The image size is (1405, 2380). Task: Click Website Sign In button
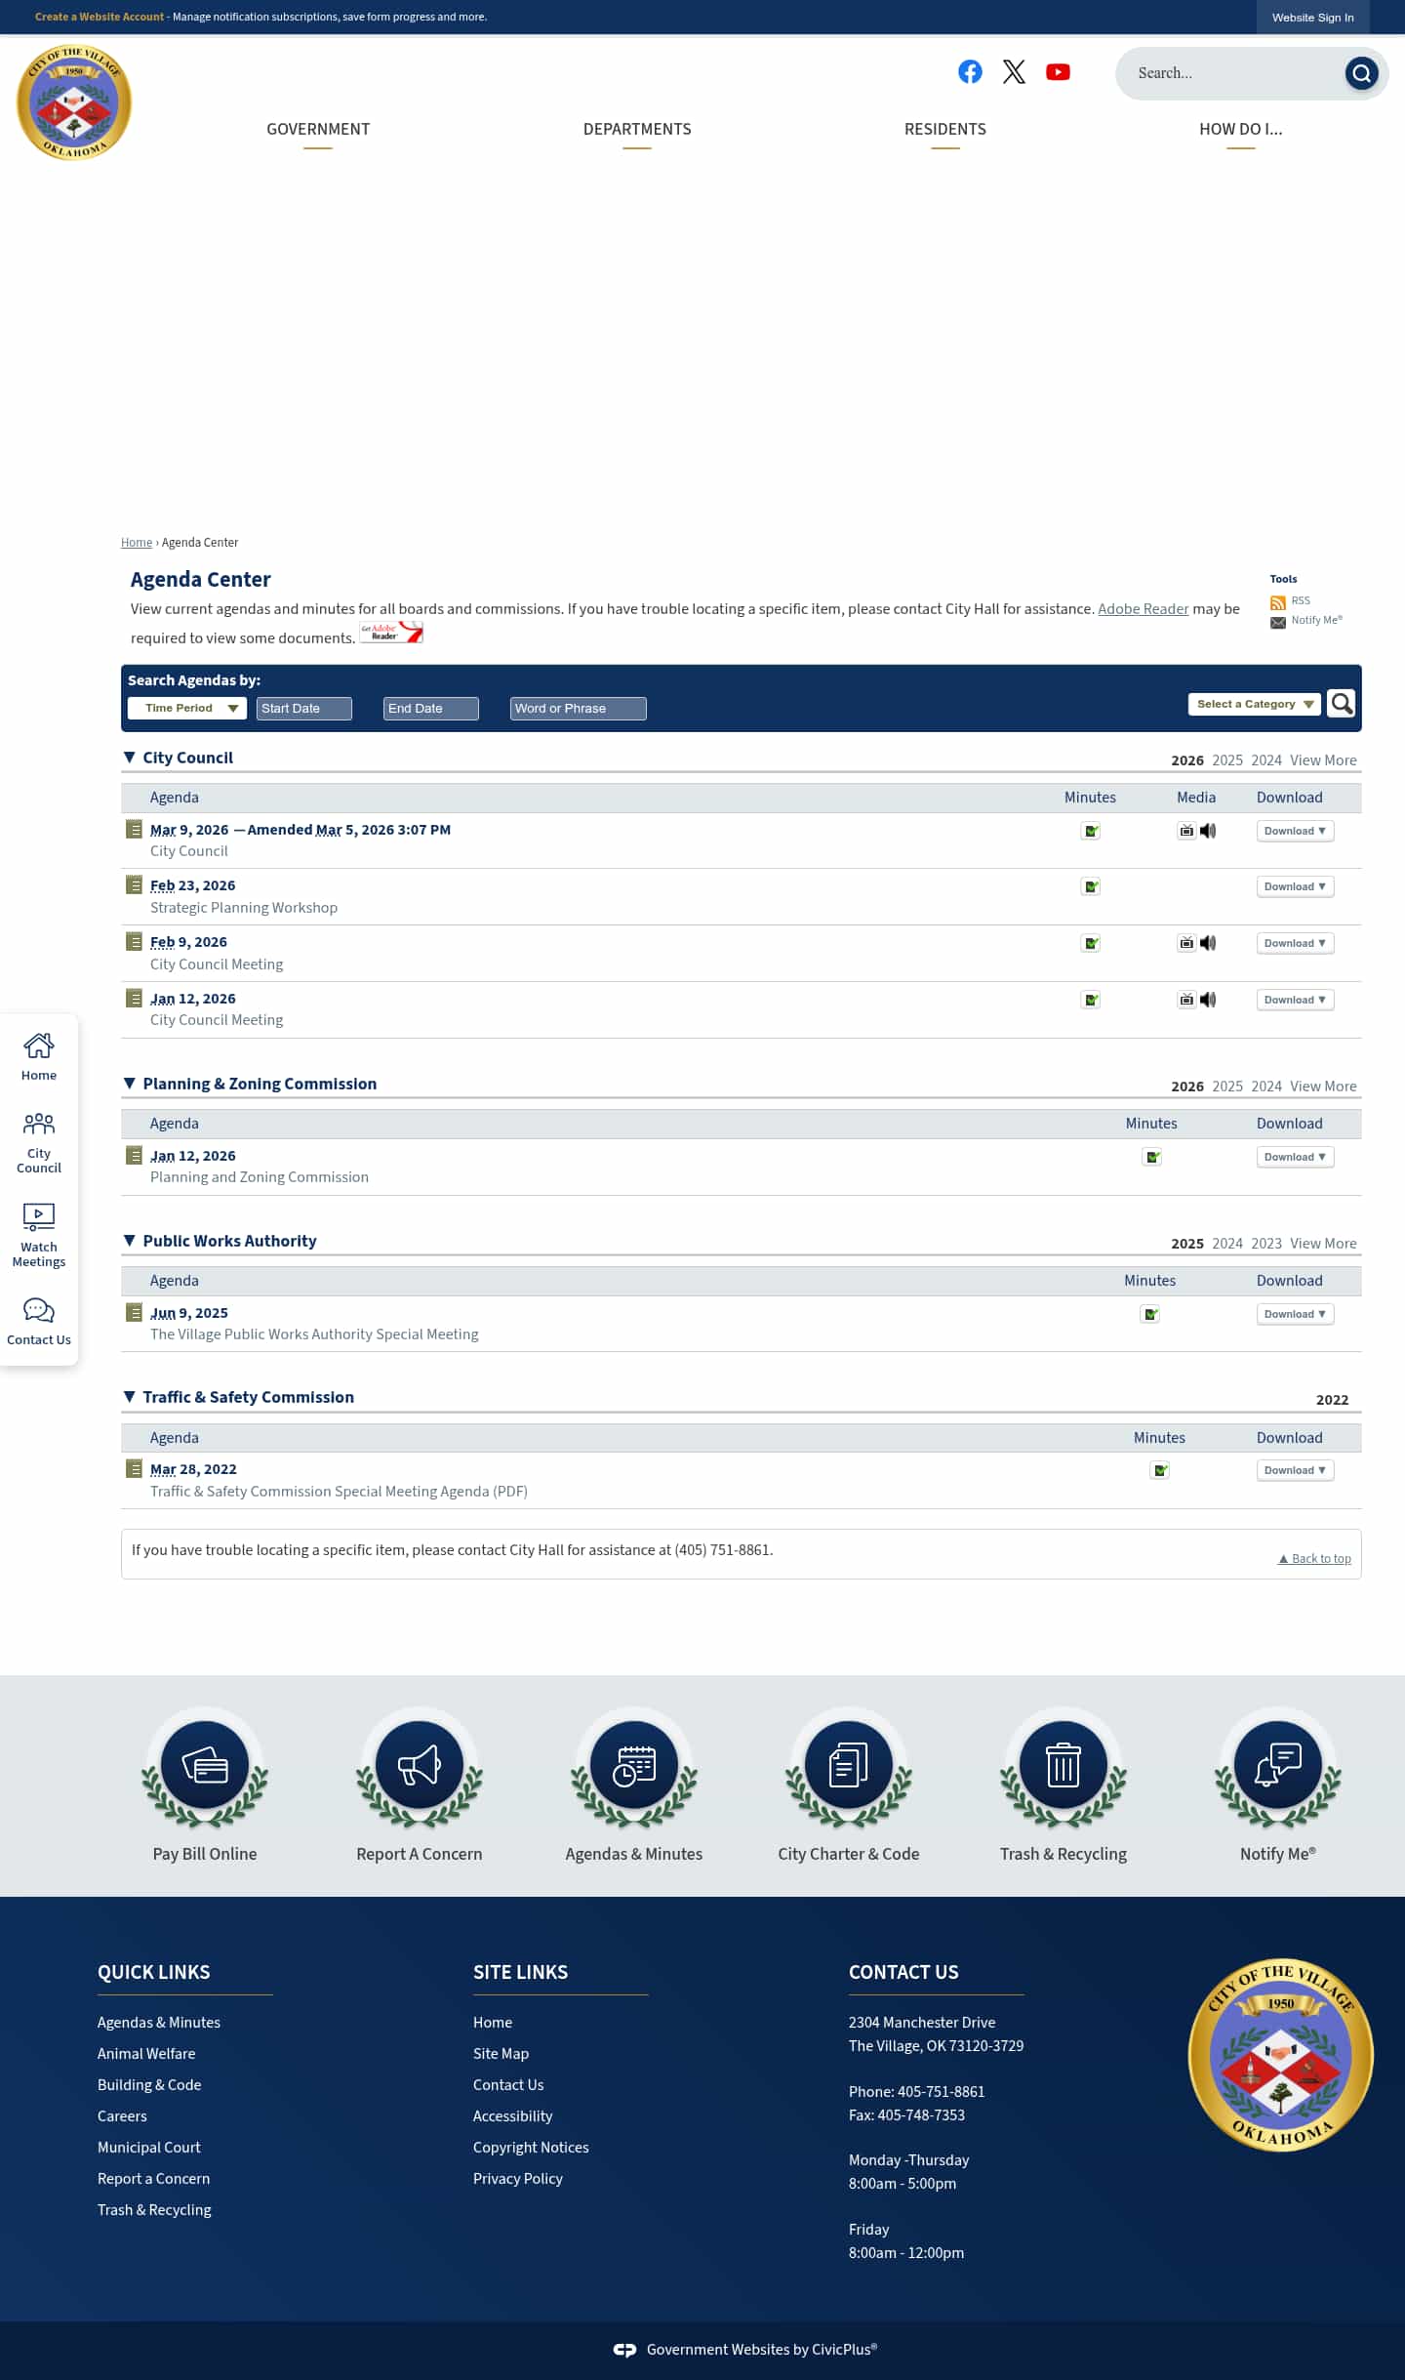click(x=1313, y=18)
